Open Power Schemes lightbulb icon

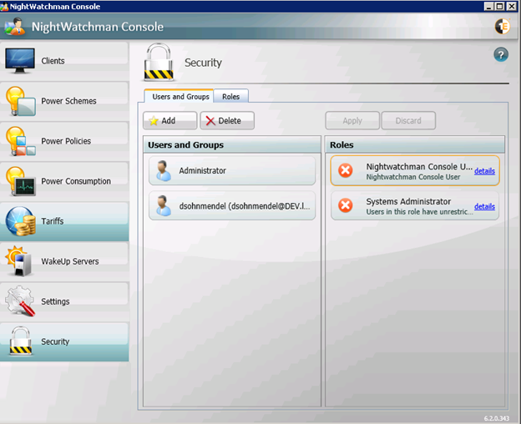click(20, 100)
